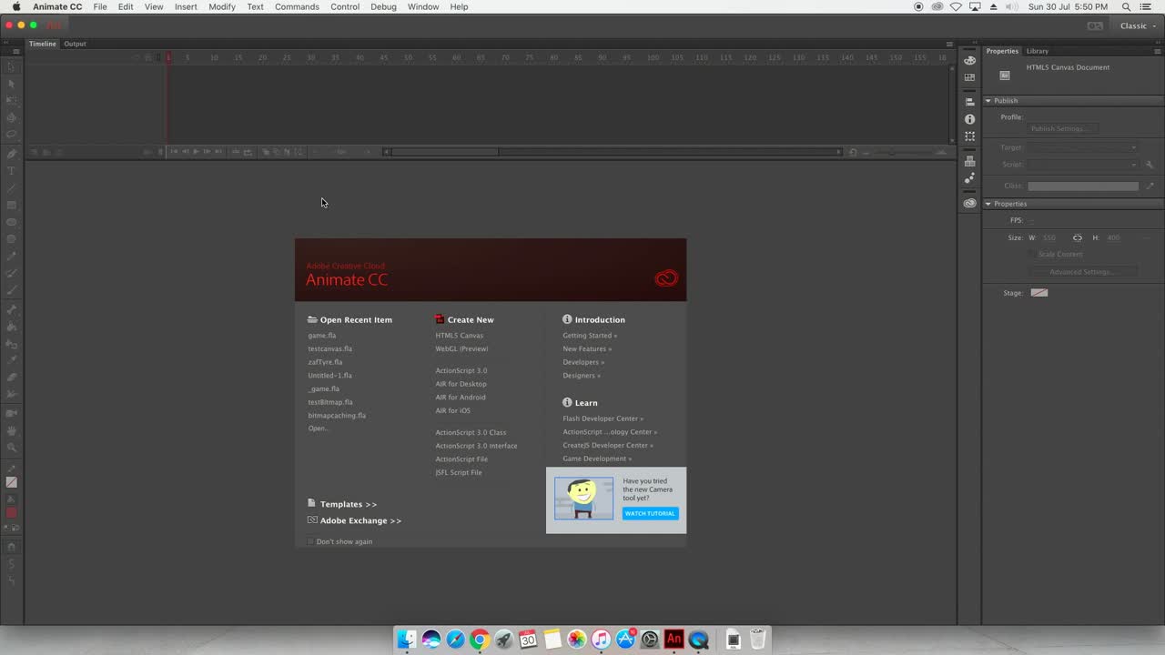Viewport: 1165px width, 655px height.
Task: Click the wrench icon beside Script dropdown
Action: (x=1150, y=165)
